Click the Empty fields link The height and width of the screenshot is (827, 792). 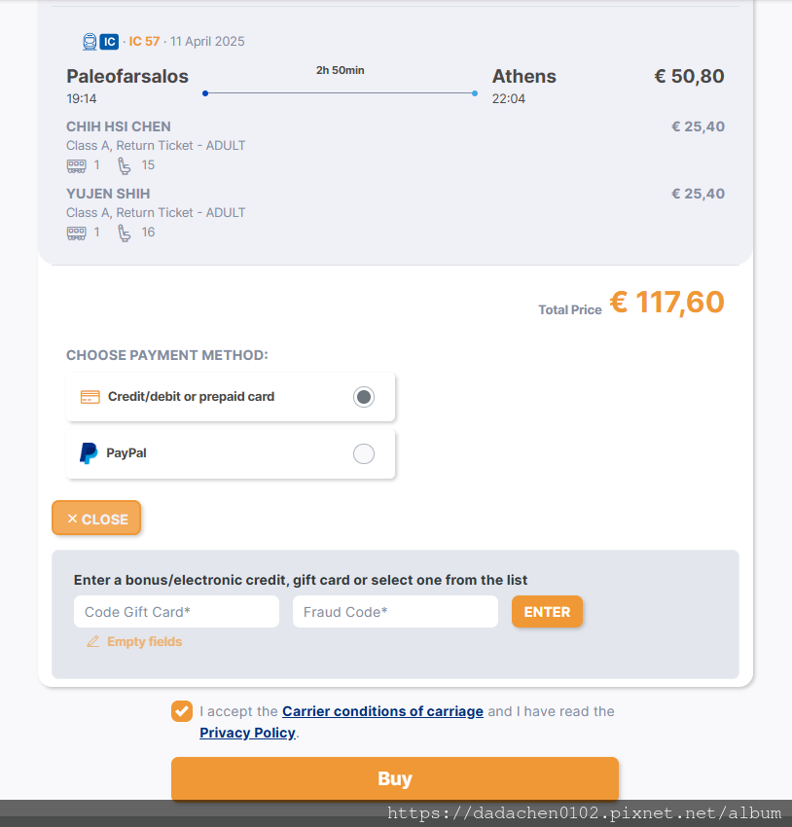click(x=144, y=642)
